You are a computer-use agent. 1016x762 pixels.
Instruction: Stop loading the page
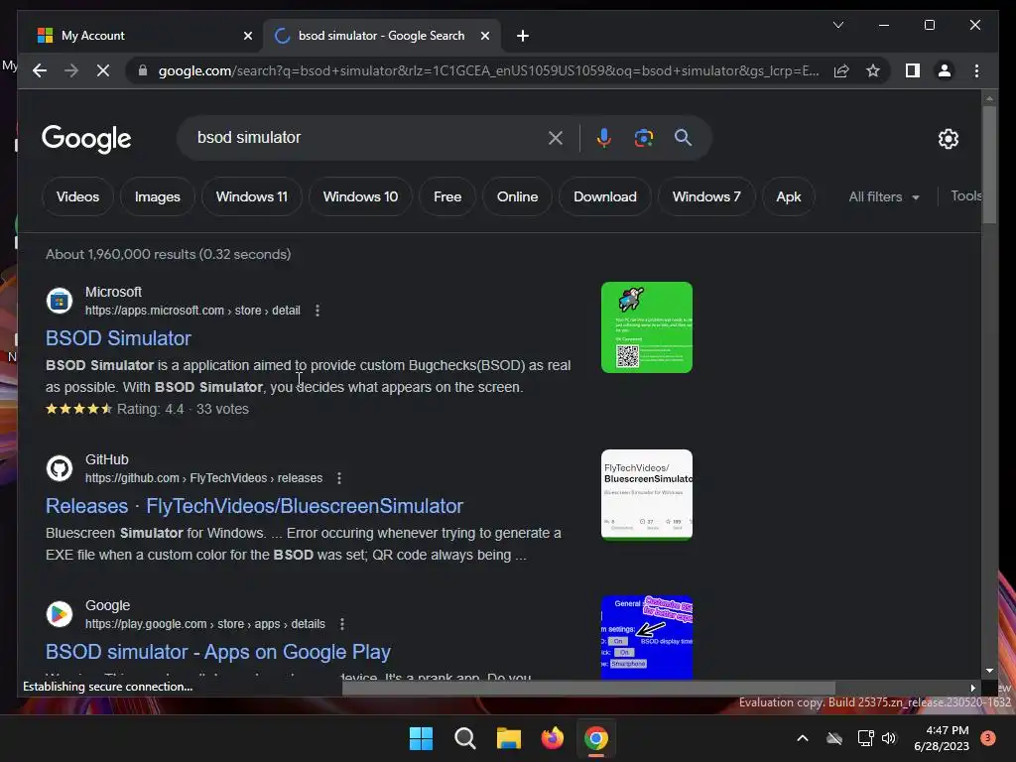coord(103,70)
